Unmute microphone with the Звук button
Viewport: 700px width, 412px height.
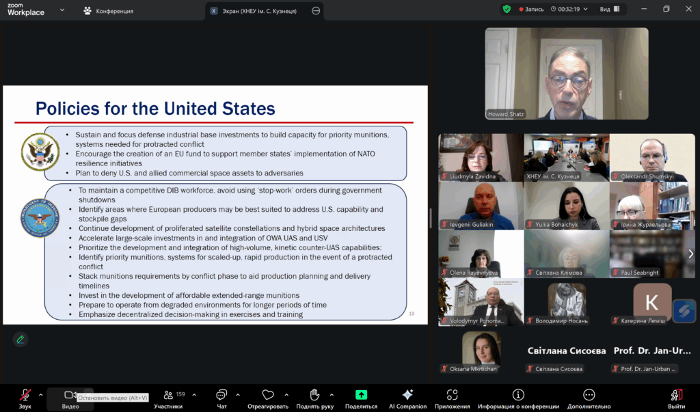click(25, 398)
